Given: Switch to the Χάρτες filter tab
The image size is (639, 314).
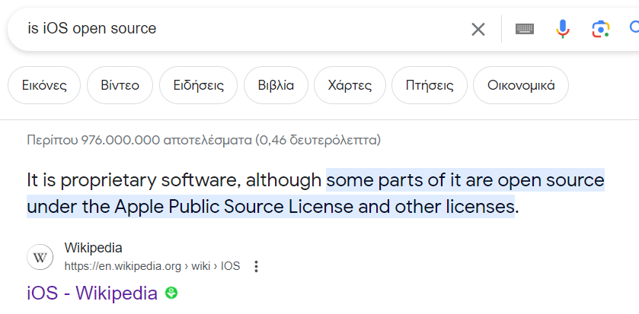Looking at the screenshot, I should (350, 85).
